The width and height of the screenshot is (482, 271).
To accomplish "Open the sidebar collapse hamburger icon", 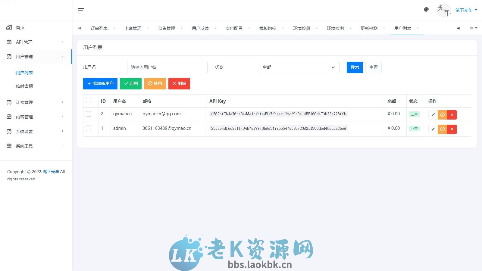I will click(x=81, y=10).
